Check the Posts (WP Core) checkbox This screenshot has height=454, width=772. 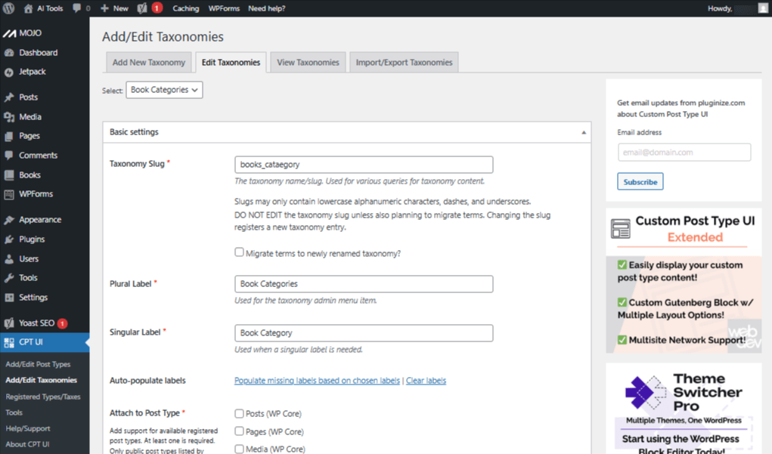click(239, 414)
